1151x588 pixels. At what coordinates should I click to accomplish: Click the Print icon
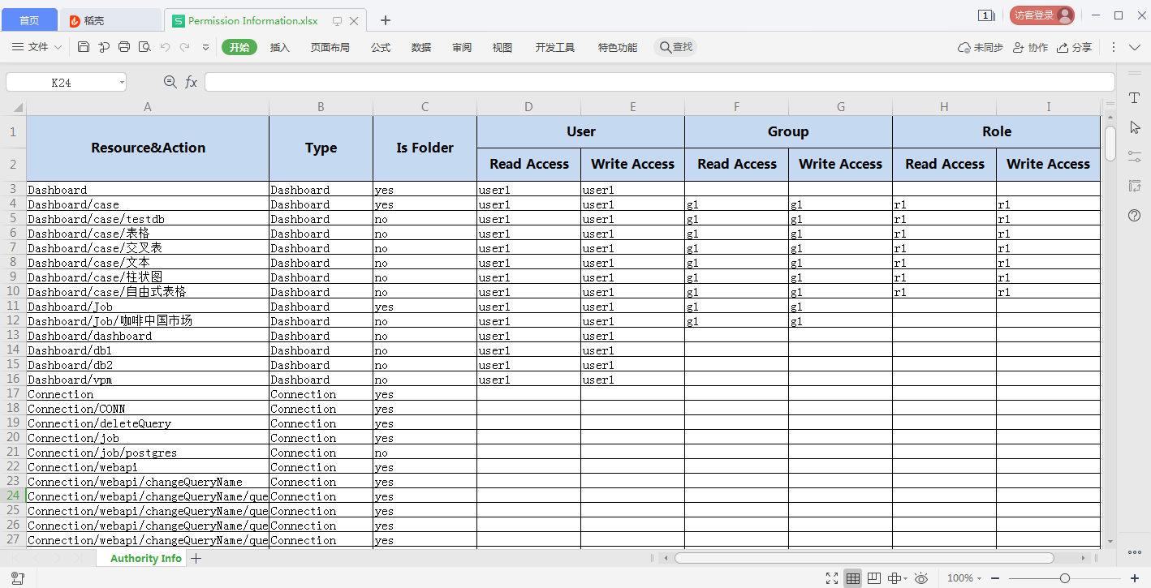[x=124, y=47]
